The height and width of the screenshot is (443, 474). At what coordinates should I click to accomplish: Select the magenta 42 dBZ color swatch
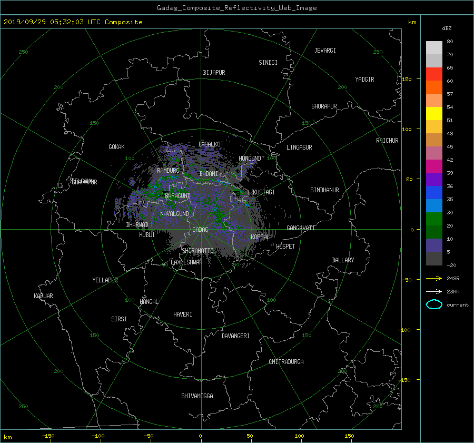click(x=434, y=166)
